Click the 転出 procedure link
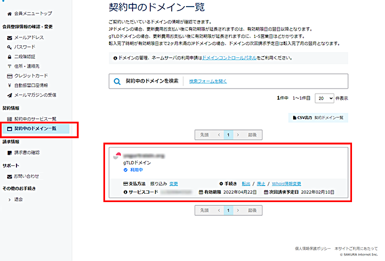Screen dimensions: 385x261 246,184
